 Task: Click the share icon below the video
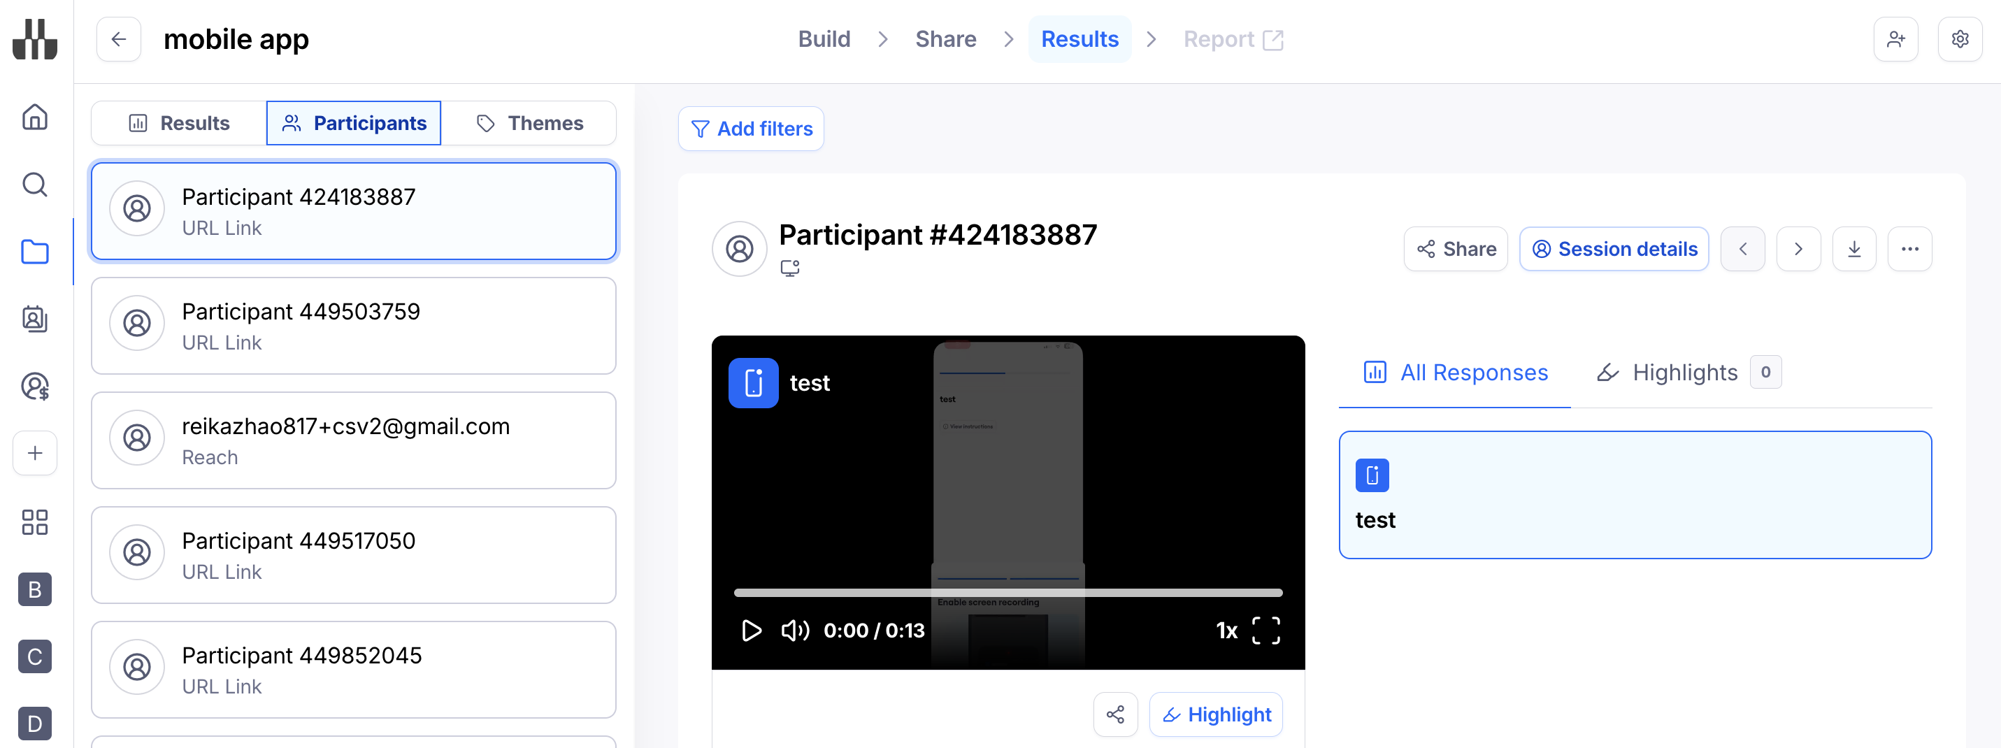pos(1114,714)
